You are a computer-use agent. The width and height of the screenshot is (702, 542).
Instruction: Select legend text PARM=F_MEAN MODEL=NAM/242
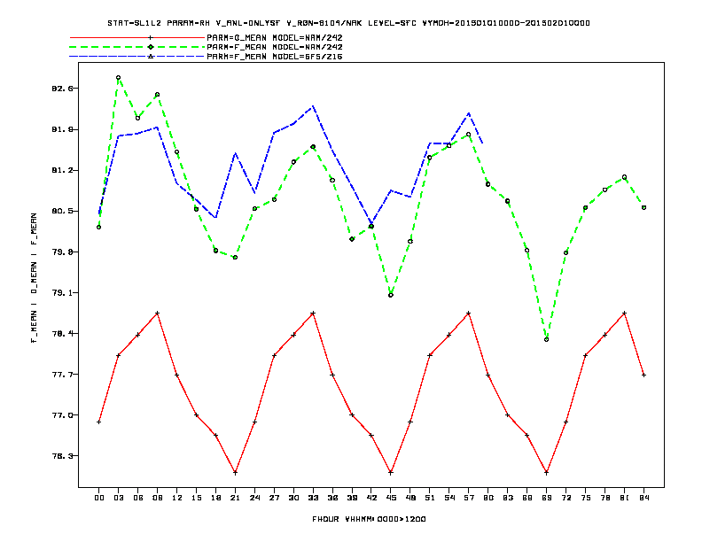[275, 47]
